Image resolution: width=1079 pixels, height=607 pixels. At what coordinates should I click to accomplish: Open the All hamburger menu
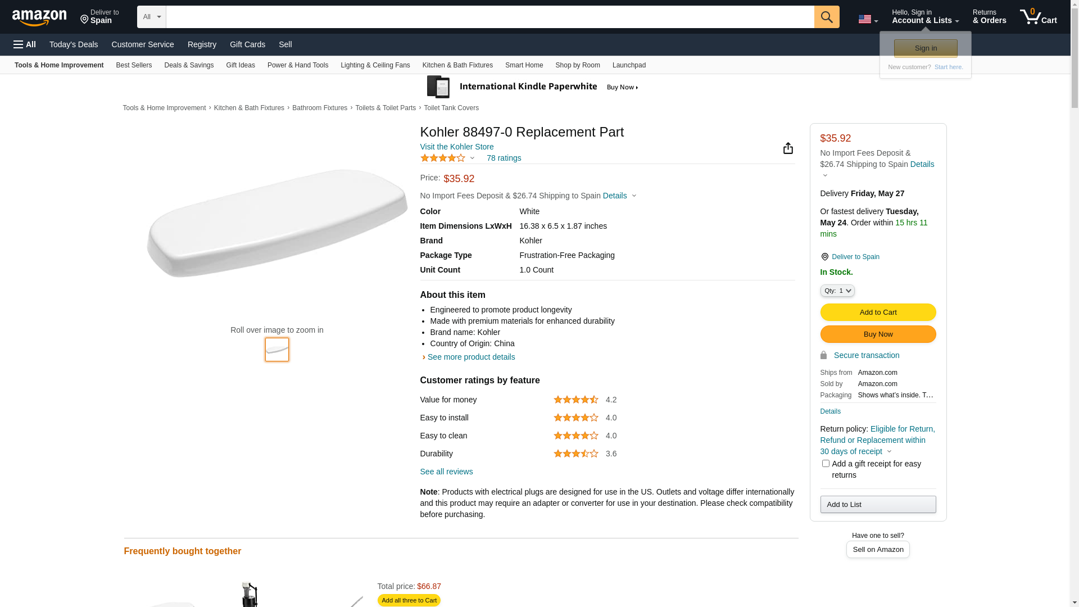pos(25,44)
